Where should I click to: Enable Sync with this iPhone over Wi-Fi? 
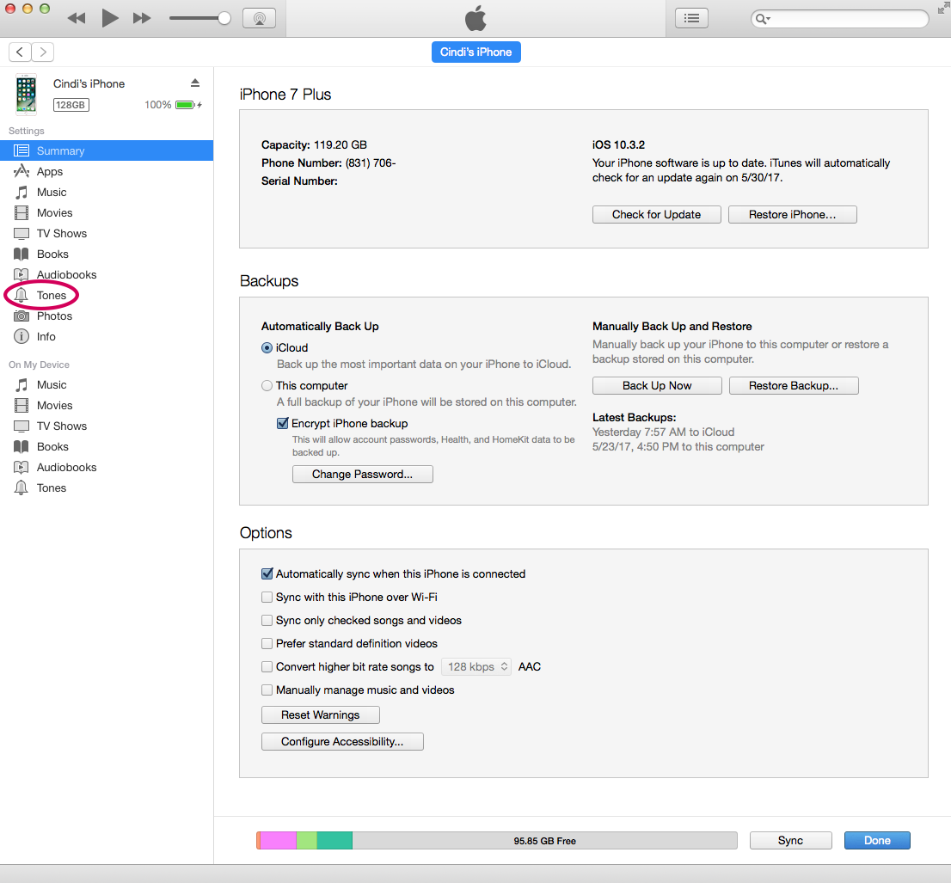point(267,598)
